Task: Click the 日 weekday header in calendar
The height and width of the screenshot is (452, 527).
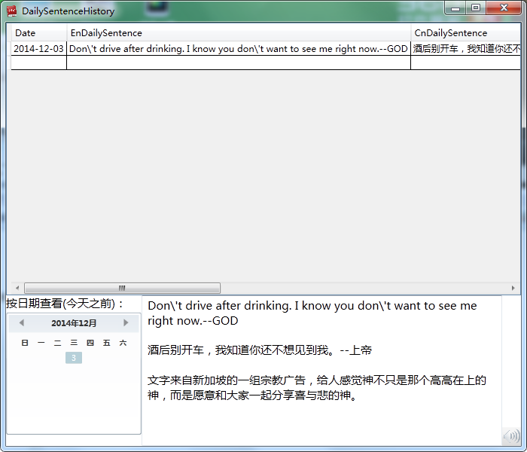Action: 25,343
